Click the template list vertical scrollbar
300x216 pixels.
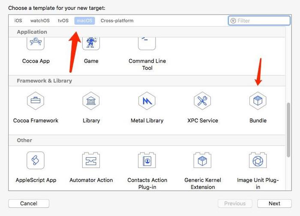click(288, 130)
